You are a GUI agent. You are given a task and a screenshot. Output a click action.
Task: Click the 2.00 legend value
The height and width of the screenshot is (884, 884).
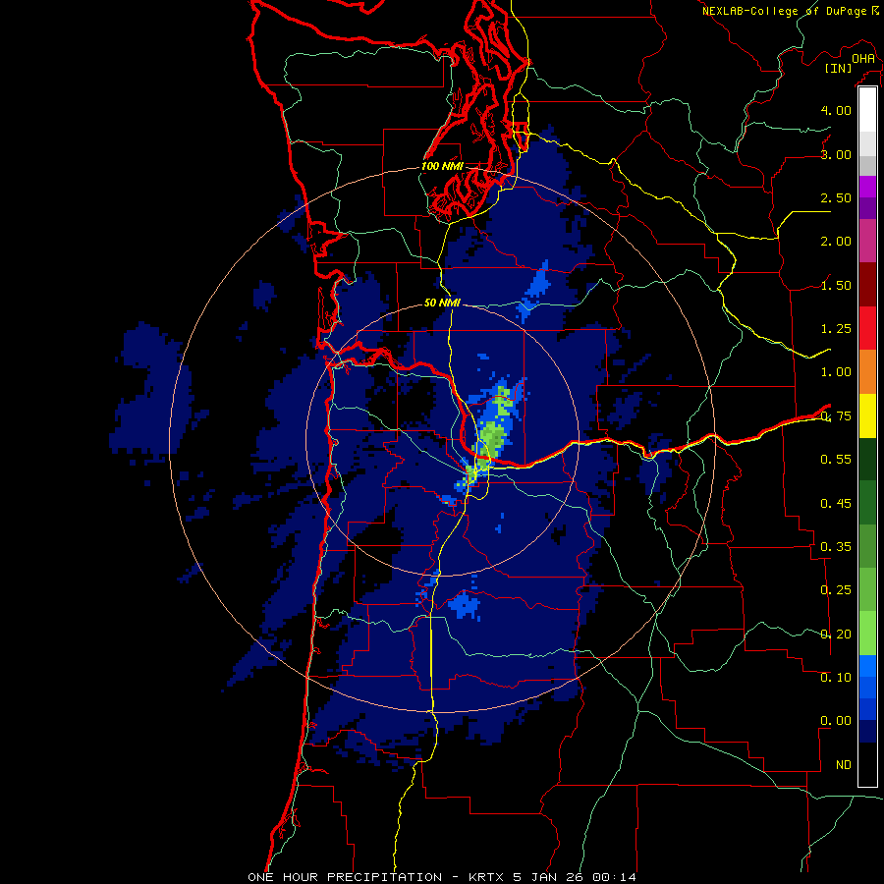click(x=836, y=242)
